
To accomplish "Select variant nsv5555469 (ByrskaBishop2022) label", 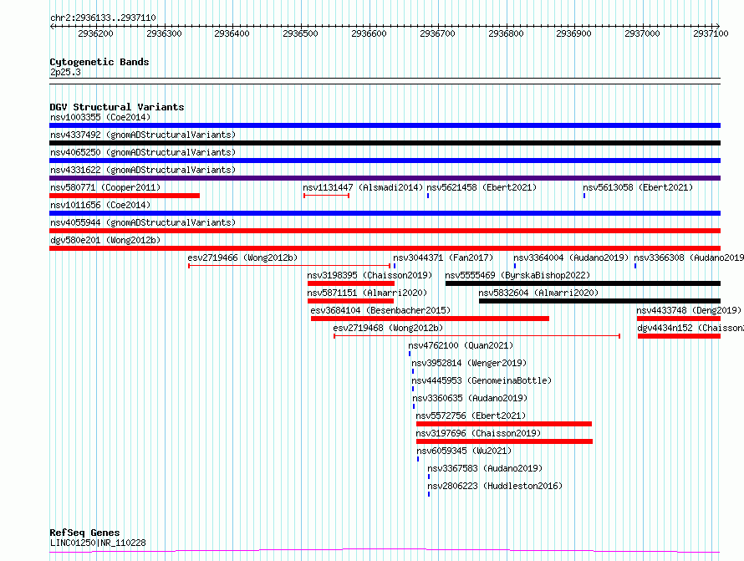I will click(517, 275).
